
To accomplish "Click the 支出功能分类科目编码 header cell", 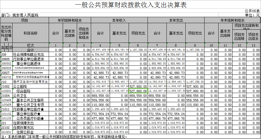I will click(x=6, y=33).
